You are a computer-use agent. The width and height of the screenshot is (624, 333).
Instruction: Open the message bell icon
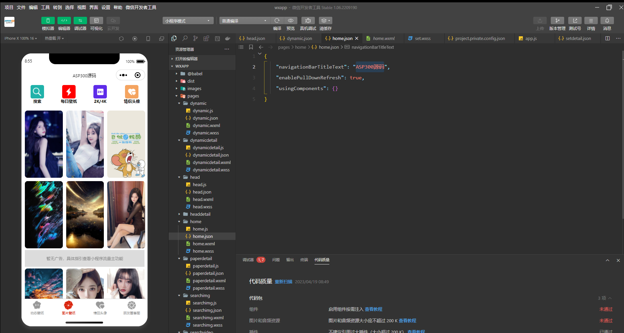pyautogui.click(x=607, y=21)
